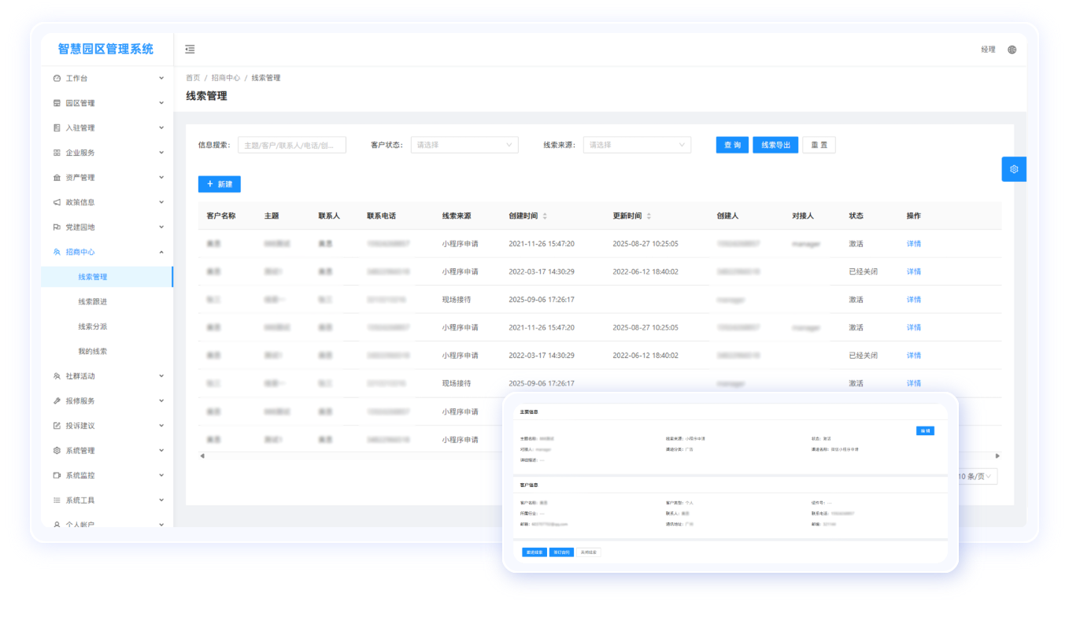Click the 新建 button
This screenshot has width=1069, height=631.
[x=219, y=184]
